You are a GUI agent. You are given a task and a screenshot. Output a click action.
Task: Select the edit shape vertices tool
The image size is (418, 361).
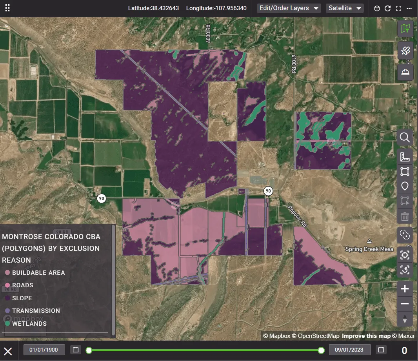[x=405, y=201]
